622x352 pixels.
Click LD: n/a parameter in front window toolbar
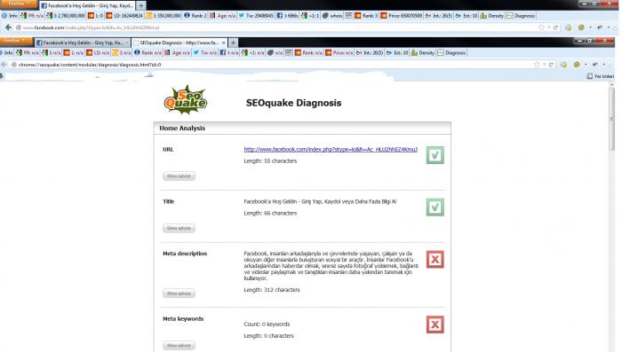click(98, 52)
